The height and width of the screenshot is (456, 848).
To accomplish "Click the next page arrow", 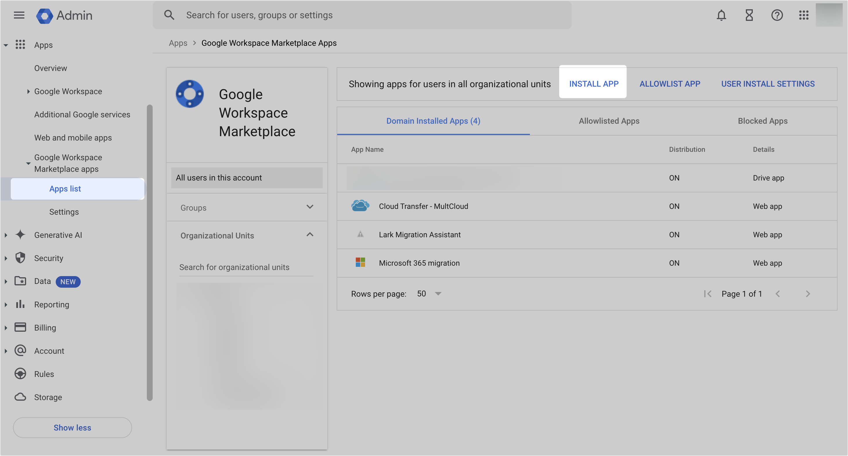I will (808, 293).
